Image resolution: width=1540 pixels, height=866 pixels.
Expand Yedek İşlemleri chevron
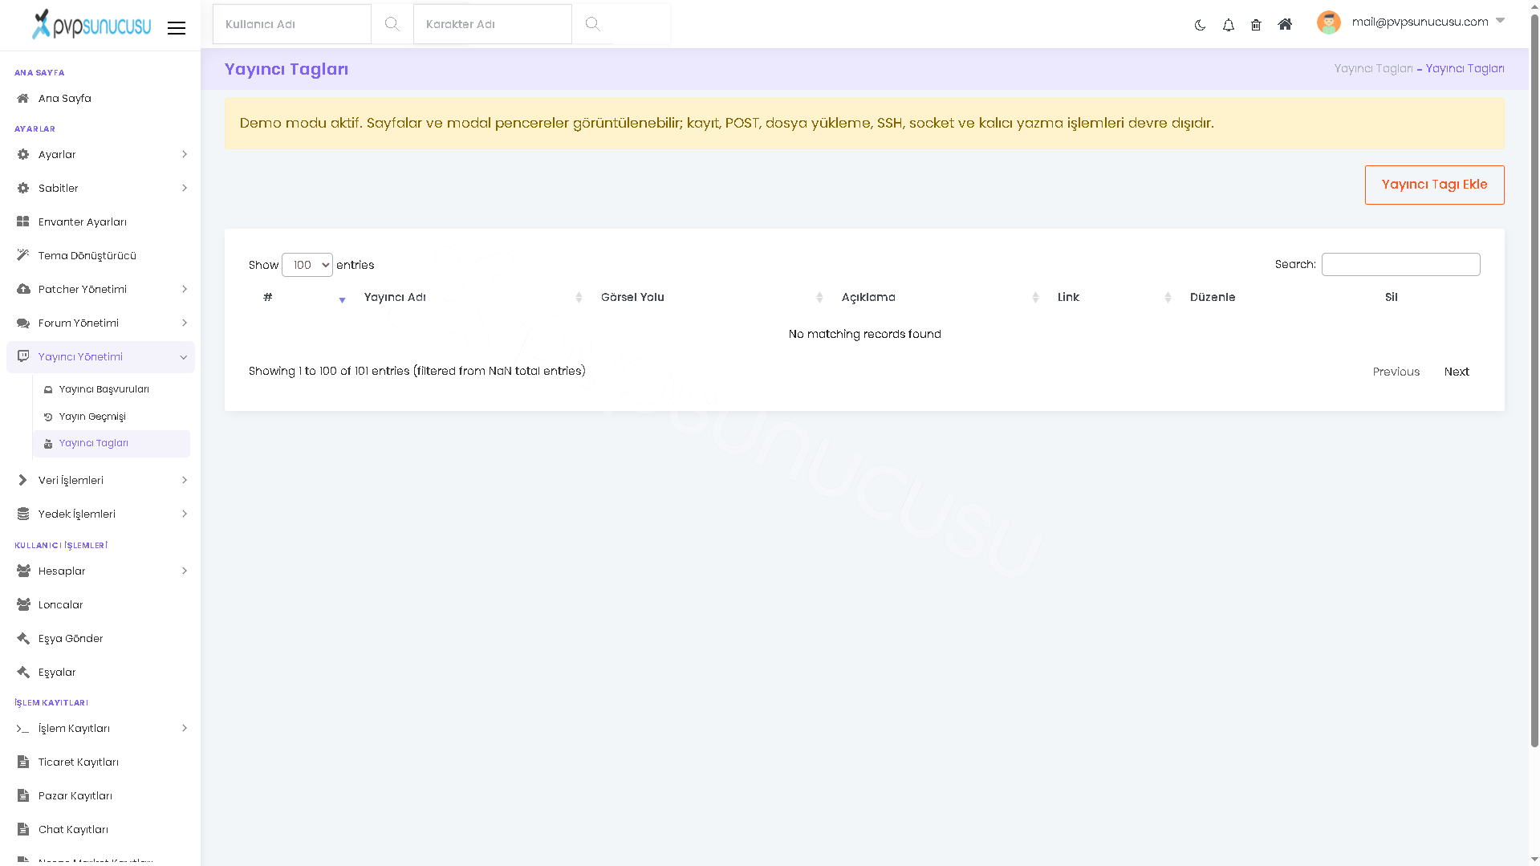184,514
